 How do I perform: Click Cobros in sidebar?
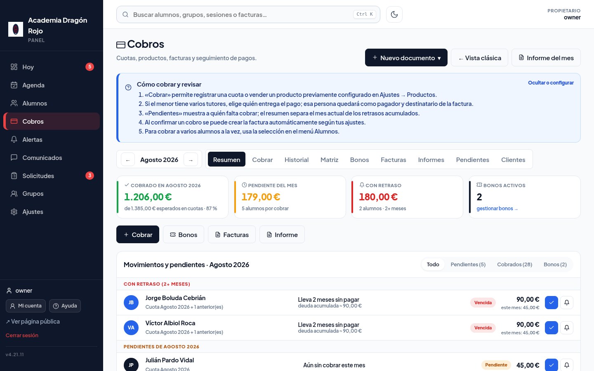(x=52, y=121)
